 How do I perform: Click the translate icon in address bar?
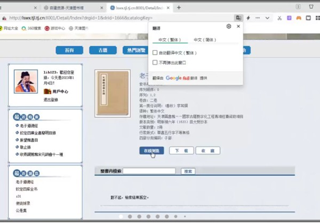[x=239, y=18]
